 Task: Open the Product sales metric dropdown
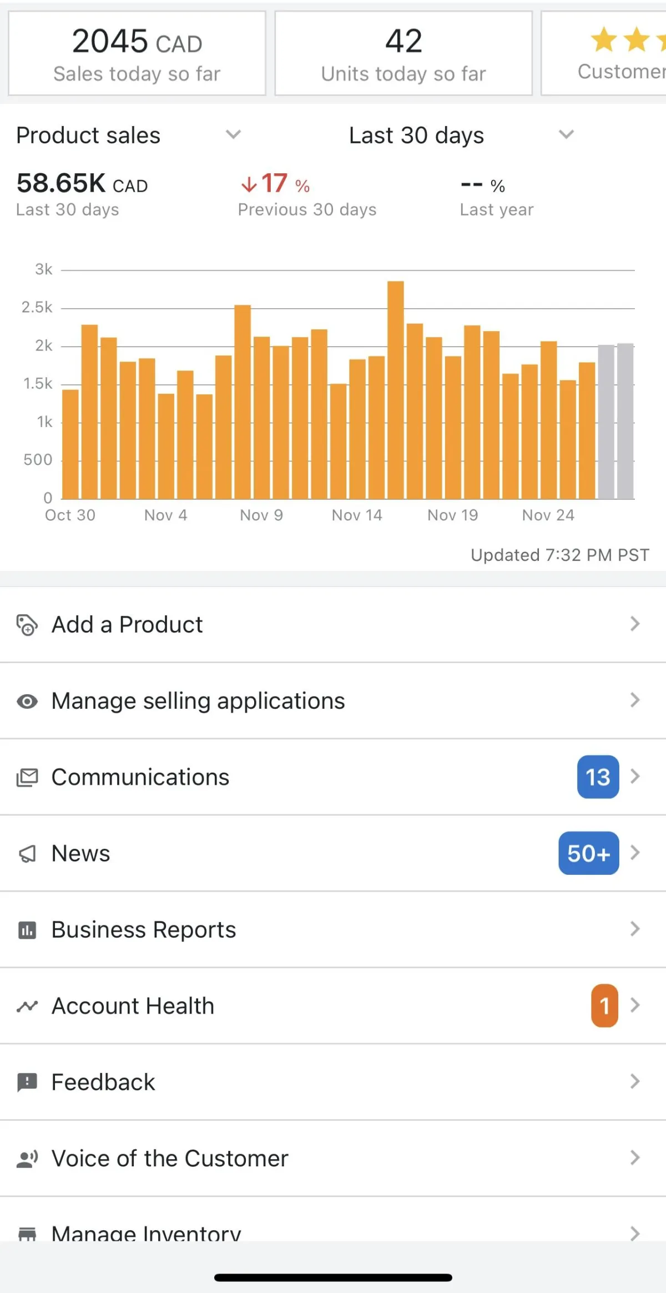[233, 135]
